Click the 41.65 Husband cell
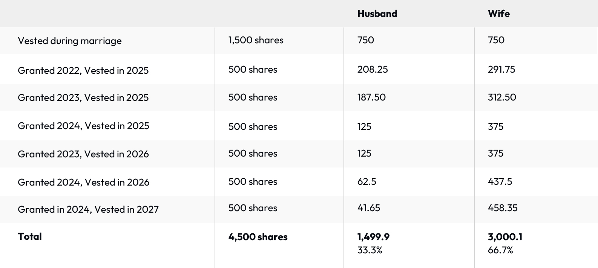The width and height of the screenshot is (598, 268). tap(368, 208)
